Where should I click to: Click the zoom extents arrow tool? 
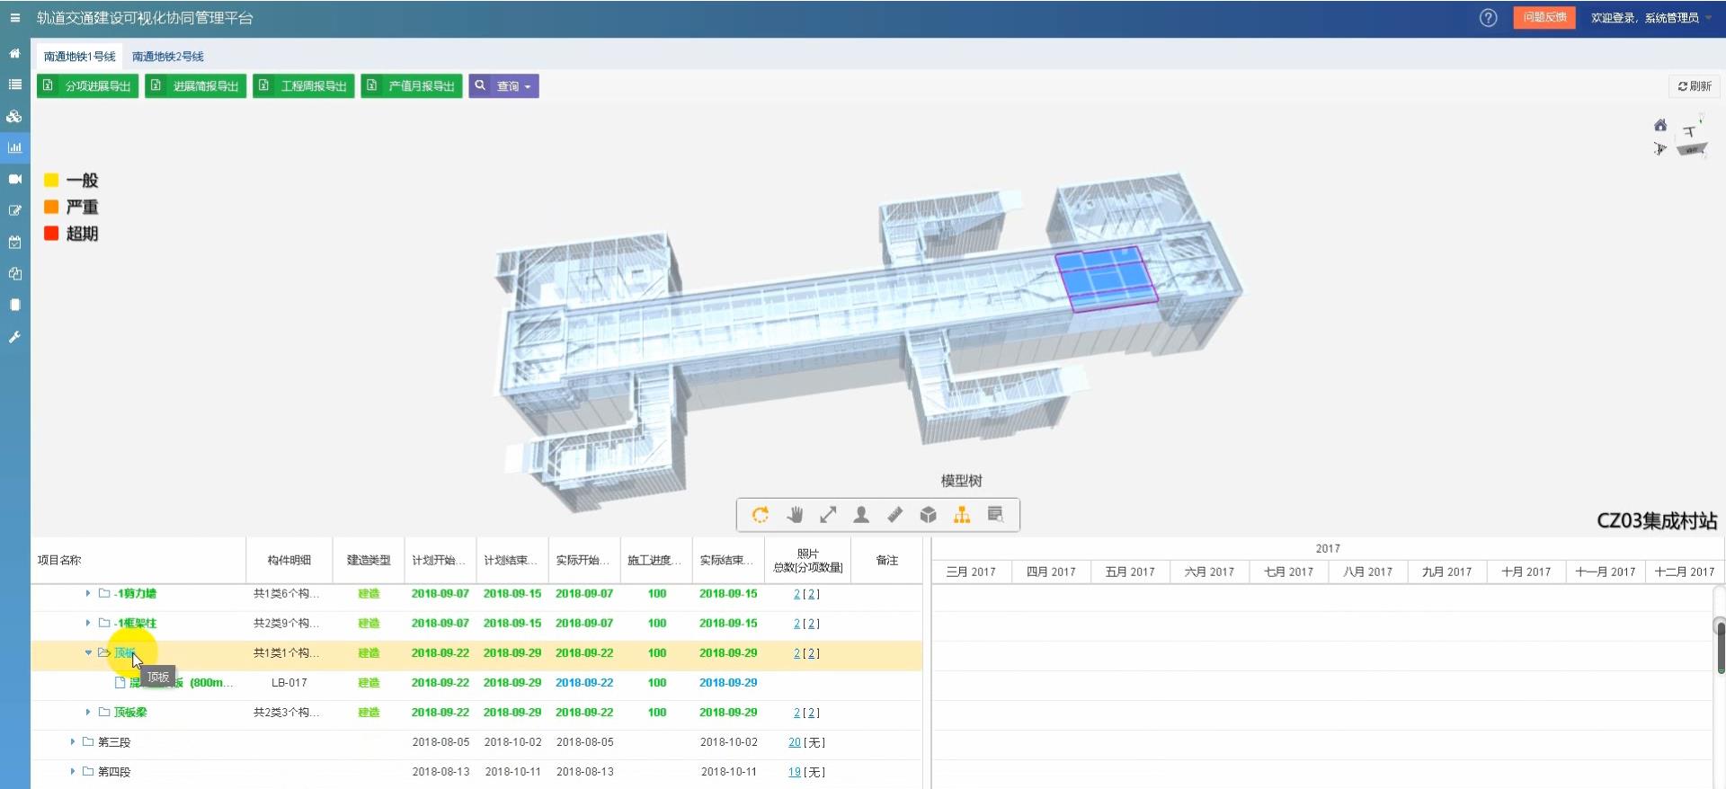pos(828,515)
